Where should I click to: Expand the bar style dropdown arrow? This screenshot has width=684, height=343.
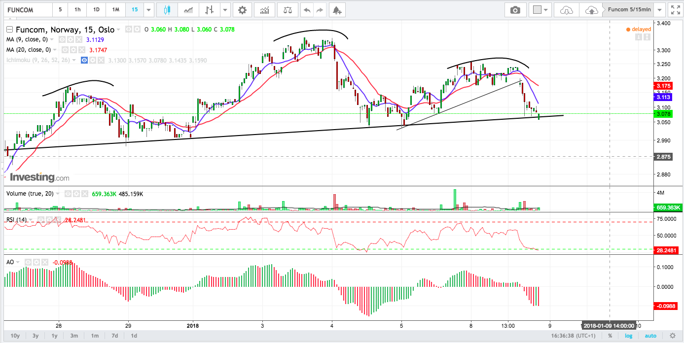(x=225, y=10)
